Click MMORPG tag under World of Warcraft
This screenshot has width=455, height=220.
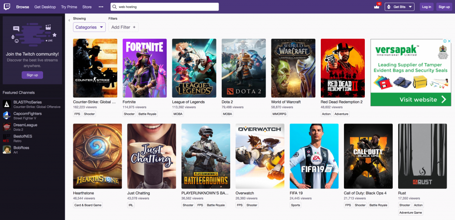pos(279,114)
